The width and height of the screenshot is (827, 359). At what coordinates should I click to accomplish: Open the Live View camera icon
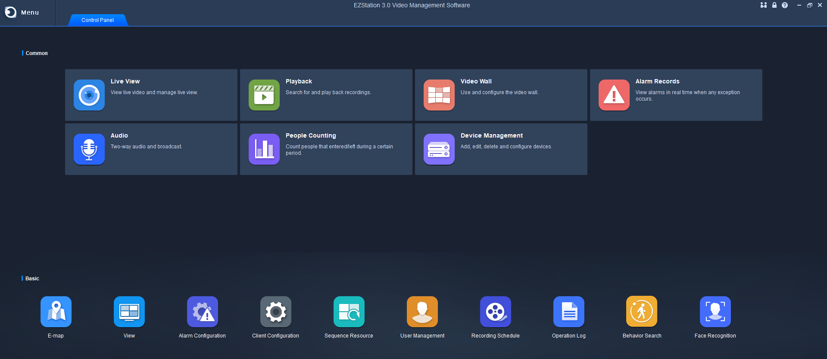click(89, 95)
